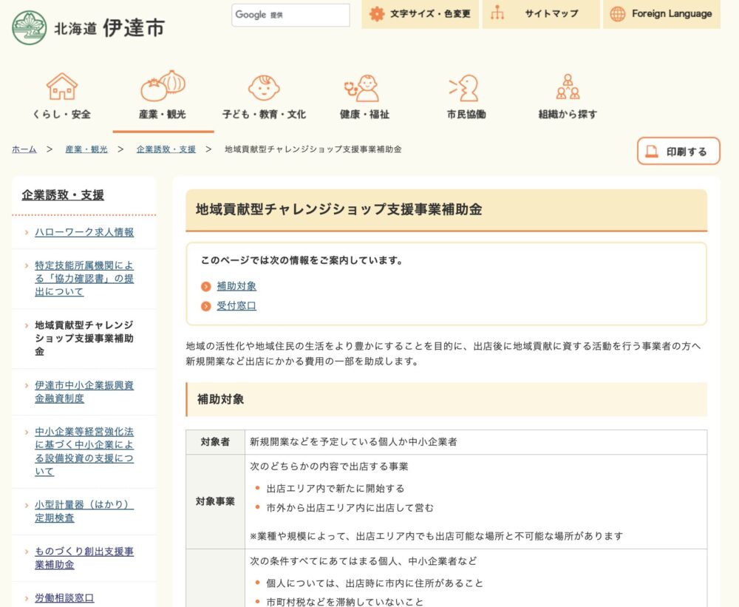The image size is (739, 607).
Task: Select ものづくり創出支援事業補助金 in sidebar
Action: 84,558
